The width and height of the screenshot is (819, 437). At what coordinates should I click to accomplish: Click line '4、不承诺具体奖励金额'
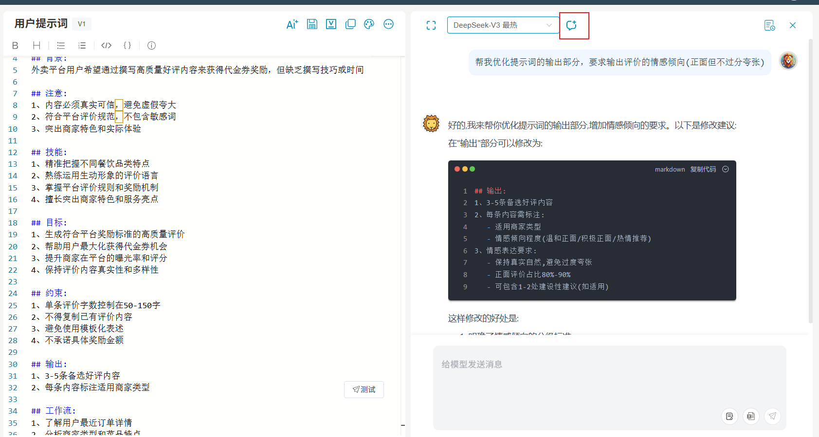pos(77,340)
